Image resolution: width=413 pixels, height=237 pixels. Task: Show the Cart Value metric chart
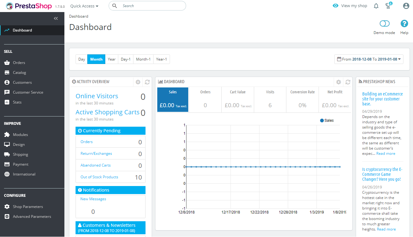click(x=238, y=99)
